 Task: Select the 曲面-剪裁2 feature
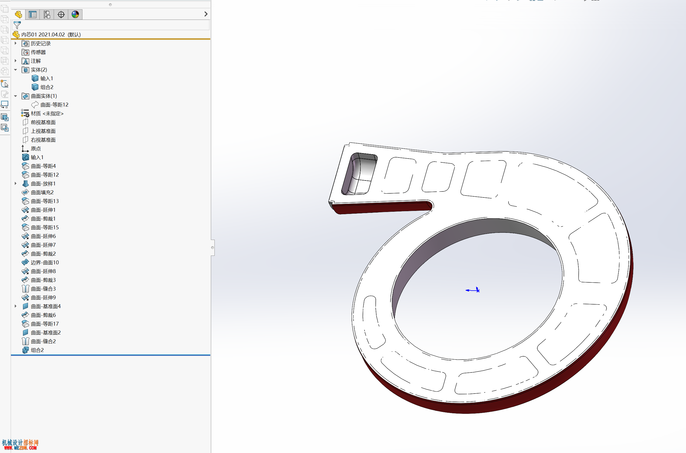[39, 254]
